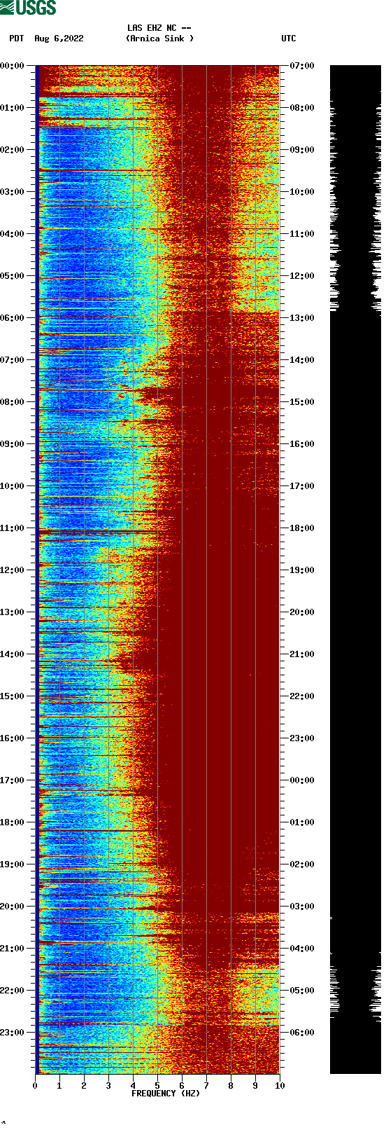The image size is (386, 1130).
Task: Click the 13:00 UTC right-axis label
Action: (x=302, y=318)
